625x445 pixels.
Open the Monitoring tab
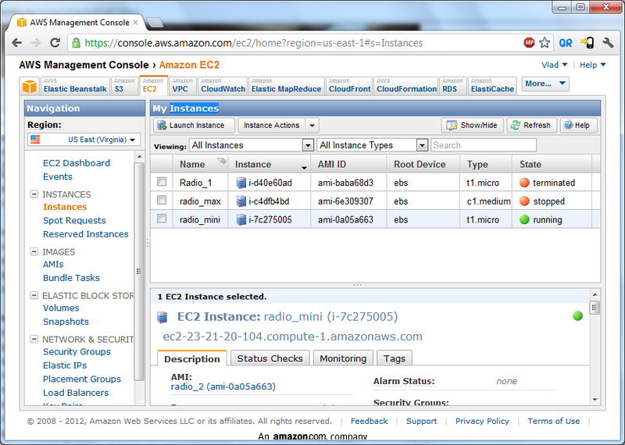(343, 358)
